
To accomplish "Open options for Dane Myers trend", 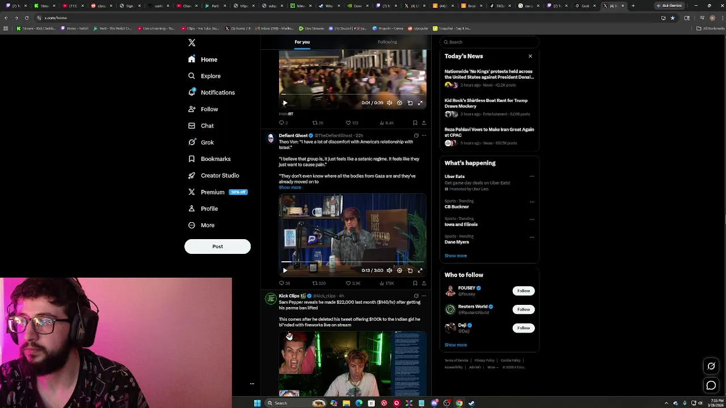I will 532,237.
